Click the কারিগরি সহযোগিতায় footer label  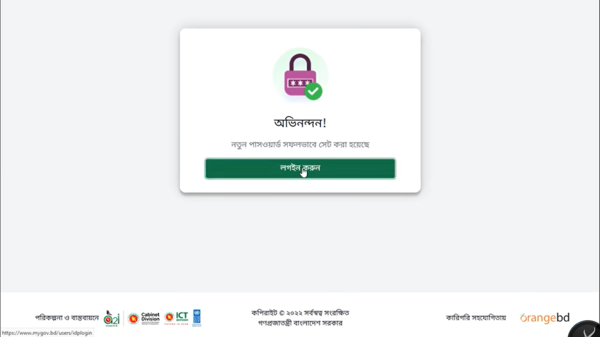(476, 318)
